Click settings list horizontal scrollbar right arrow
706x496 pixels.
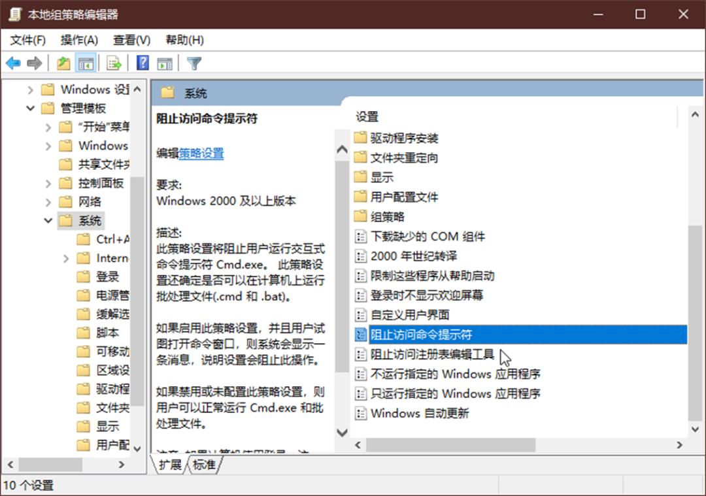pyautogui.click(x=679, y=445)
